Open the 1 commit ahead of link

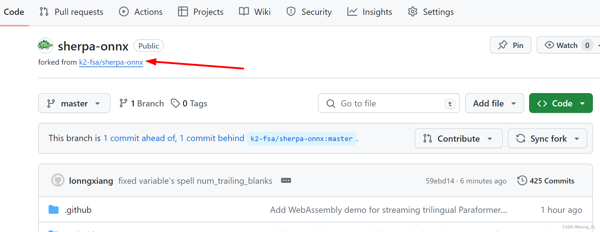click(140, 138)
